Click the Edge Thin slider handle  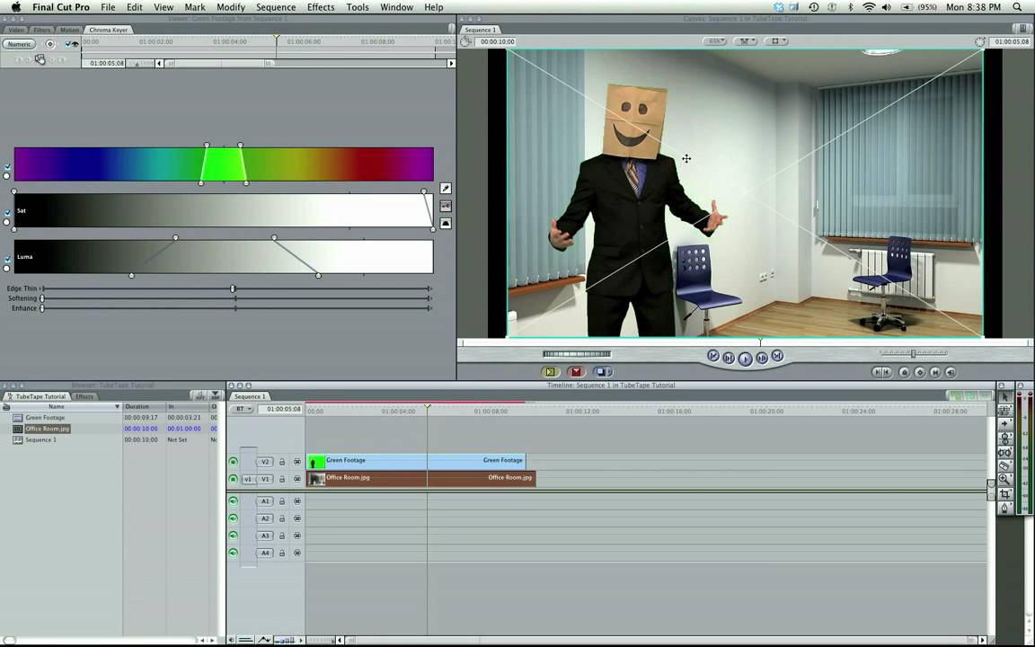click(x=233, y=288)
